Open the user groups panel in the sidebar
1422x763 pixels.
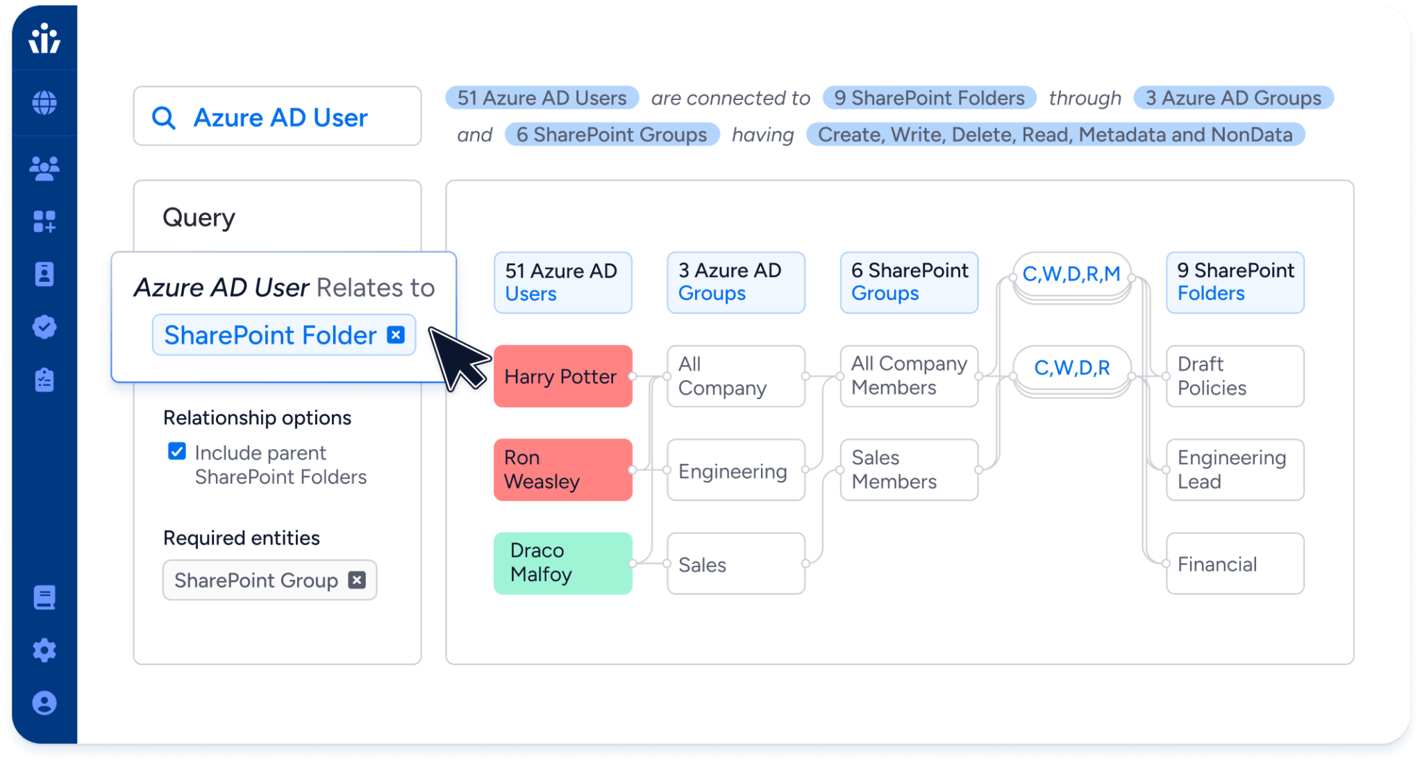(x=43, y=165)
